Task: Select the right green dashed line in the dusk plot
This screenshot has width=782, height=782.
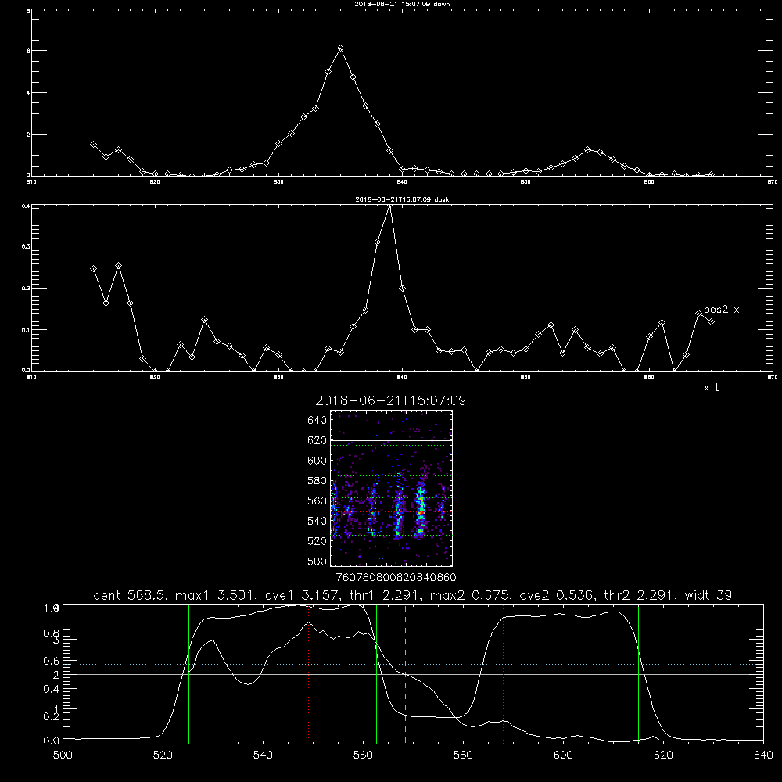Action: (432, 288)
